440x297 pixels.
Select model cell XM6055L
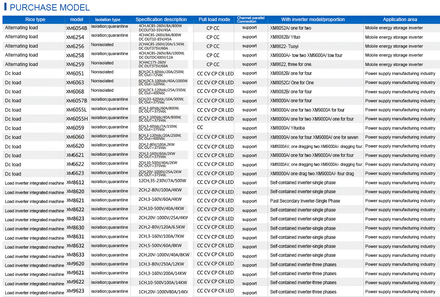click(76, 110)
